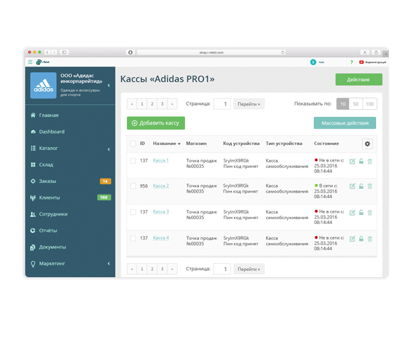Check the Касса 4 row checkbox
The height and width of the screenshot is (364, 414).
(x=133, y=238)
